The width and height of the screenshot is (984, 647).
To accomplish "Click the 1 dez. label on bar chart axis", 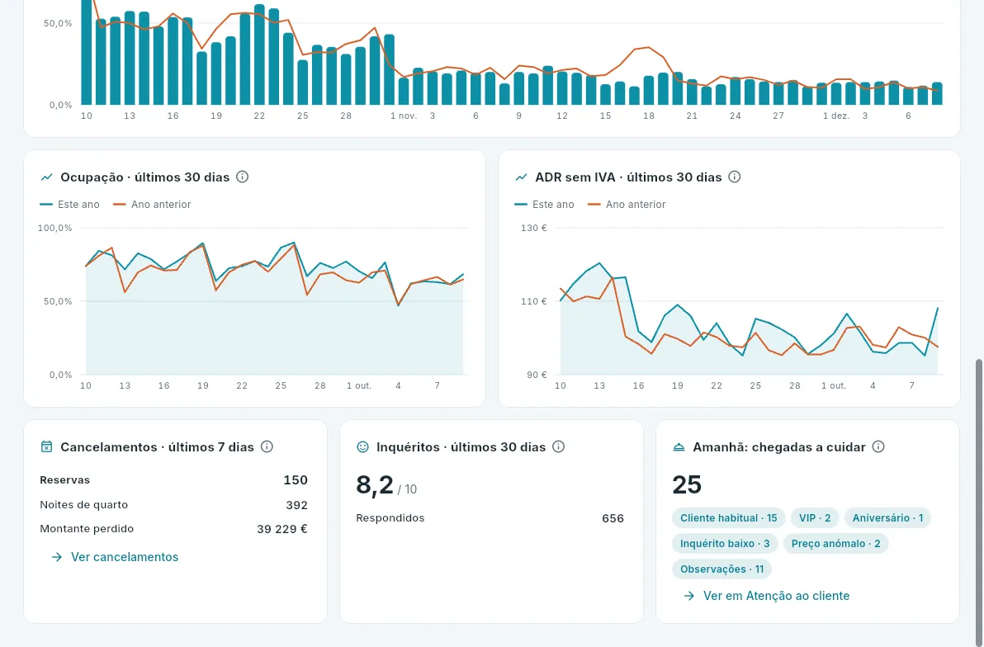I will tap(836, 116).
